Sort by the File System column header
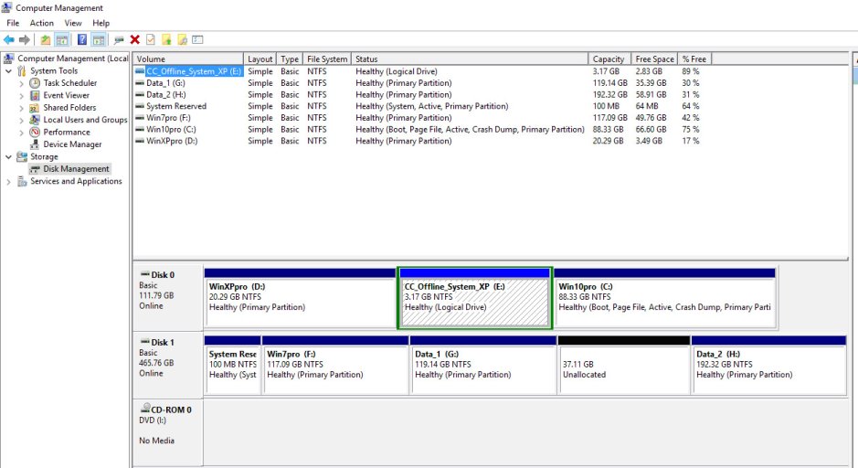 click(x=327, y=58)
